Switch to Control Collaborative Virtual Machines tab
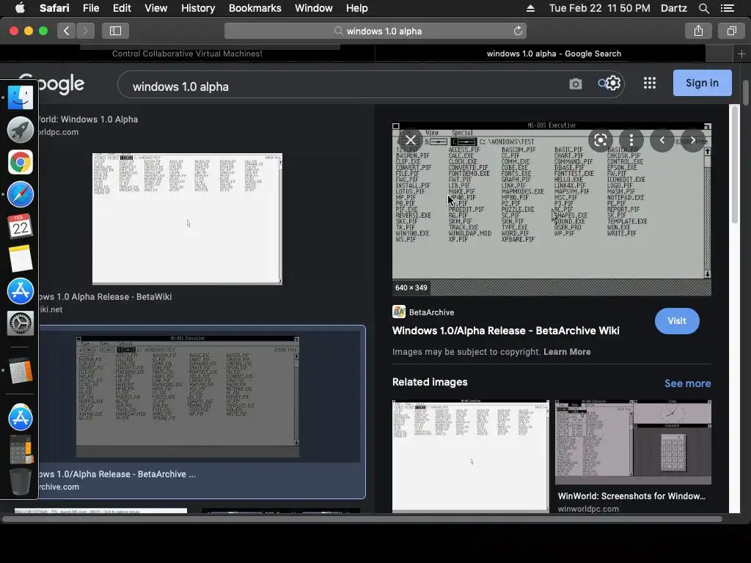Image resolution: width=751 pixels, height=563 pixels. tap(187, 54)
